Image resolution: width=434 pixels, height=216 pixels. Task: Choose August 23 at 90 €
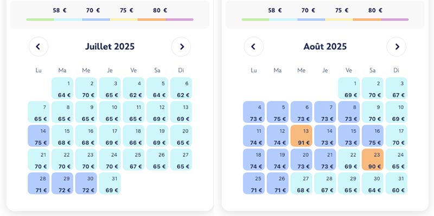click(x=373, y=160)
